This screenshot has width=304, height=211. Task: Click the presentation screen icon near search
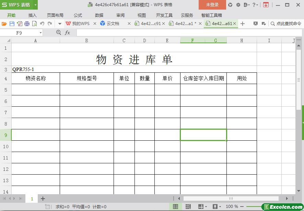(x=256, y=24)
